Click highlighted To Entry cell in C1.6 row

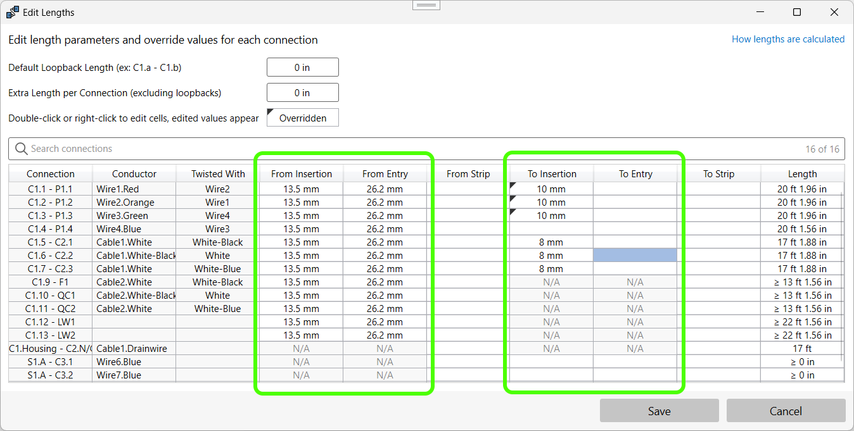(635, 255)
